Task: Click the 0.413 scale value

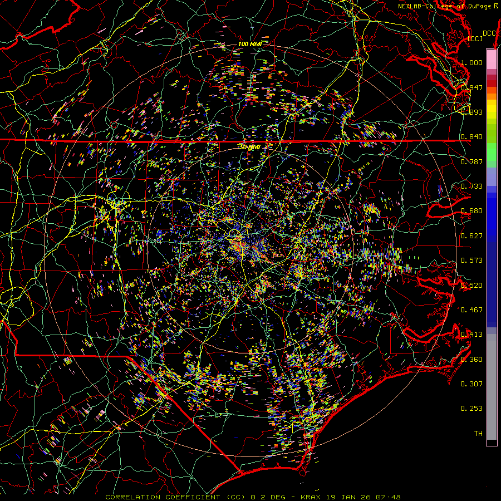Action: click(471, 335)
